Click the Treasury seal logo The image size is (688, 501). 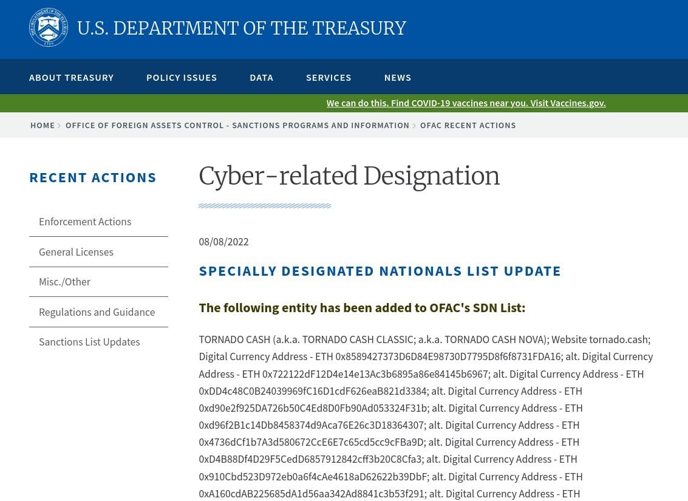tap(49, 28)
